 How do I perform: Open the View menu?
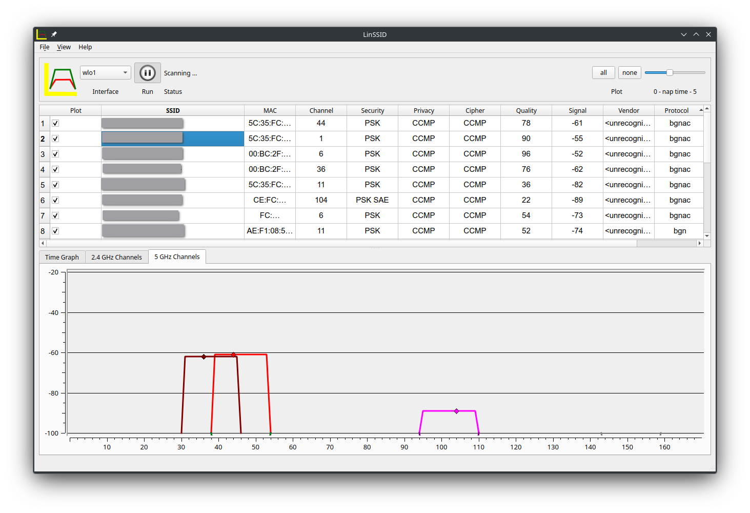coord(64,47)
